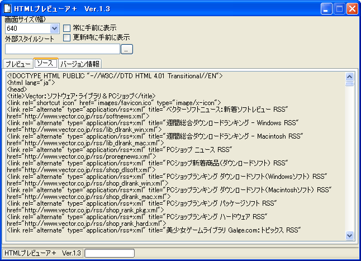361x261 pixels.
Task: Click the lib_dlrank_win.xml href line
Action: [84, 130]
